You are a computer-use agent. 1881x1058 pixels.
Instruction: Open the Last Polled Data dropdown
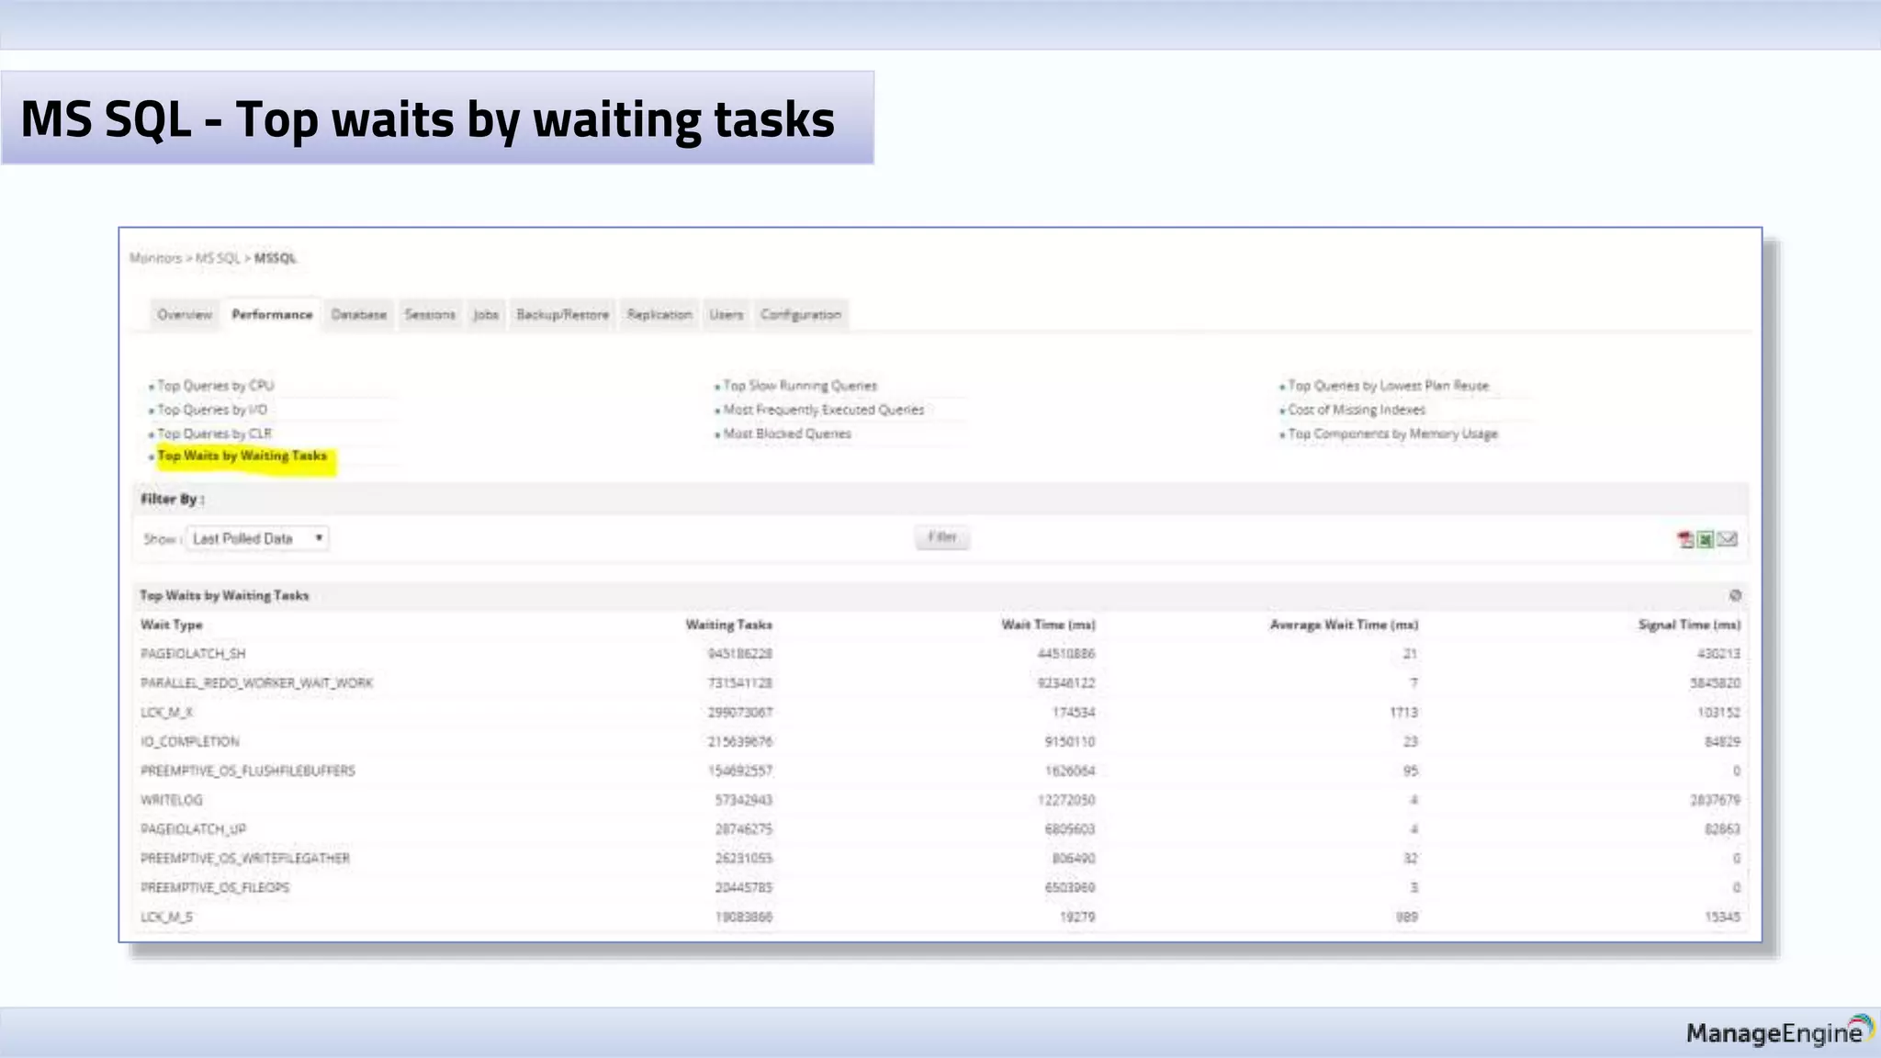(258, 538)
